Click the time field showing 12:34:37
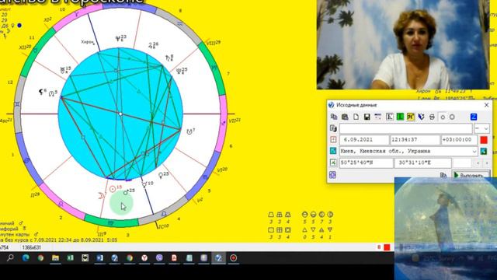497x280 pixels. pyautogui.click(x=415, y=140)
